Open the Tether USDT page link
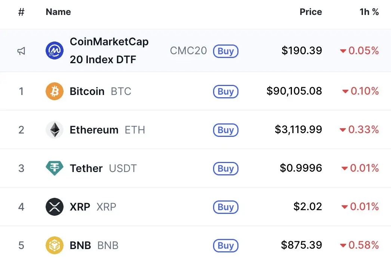391x264 pixels. pos(86,168)
